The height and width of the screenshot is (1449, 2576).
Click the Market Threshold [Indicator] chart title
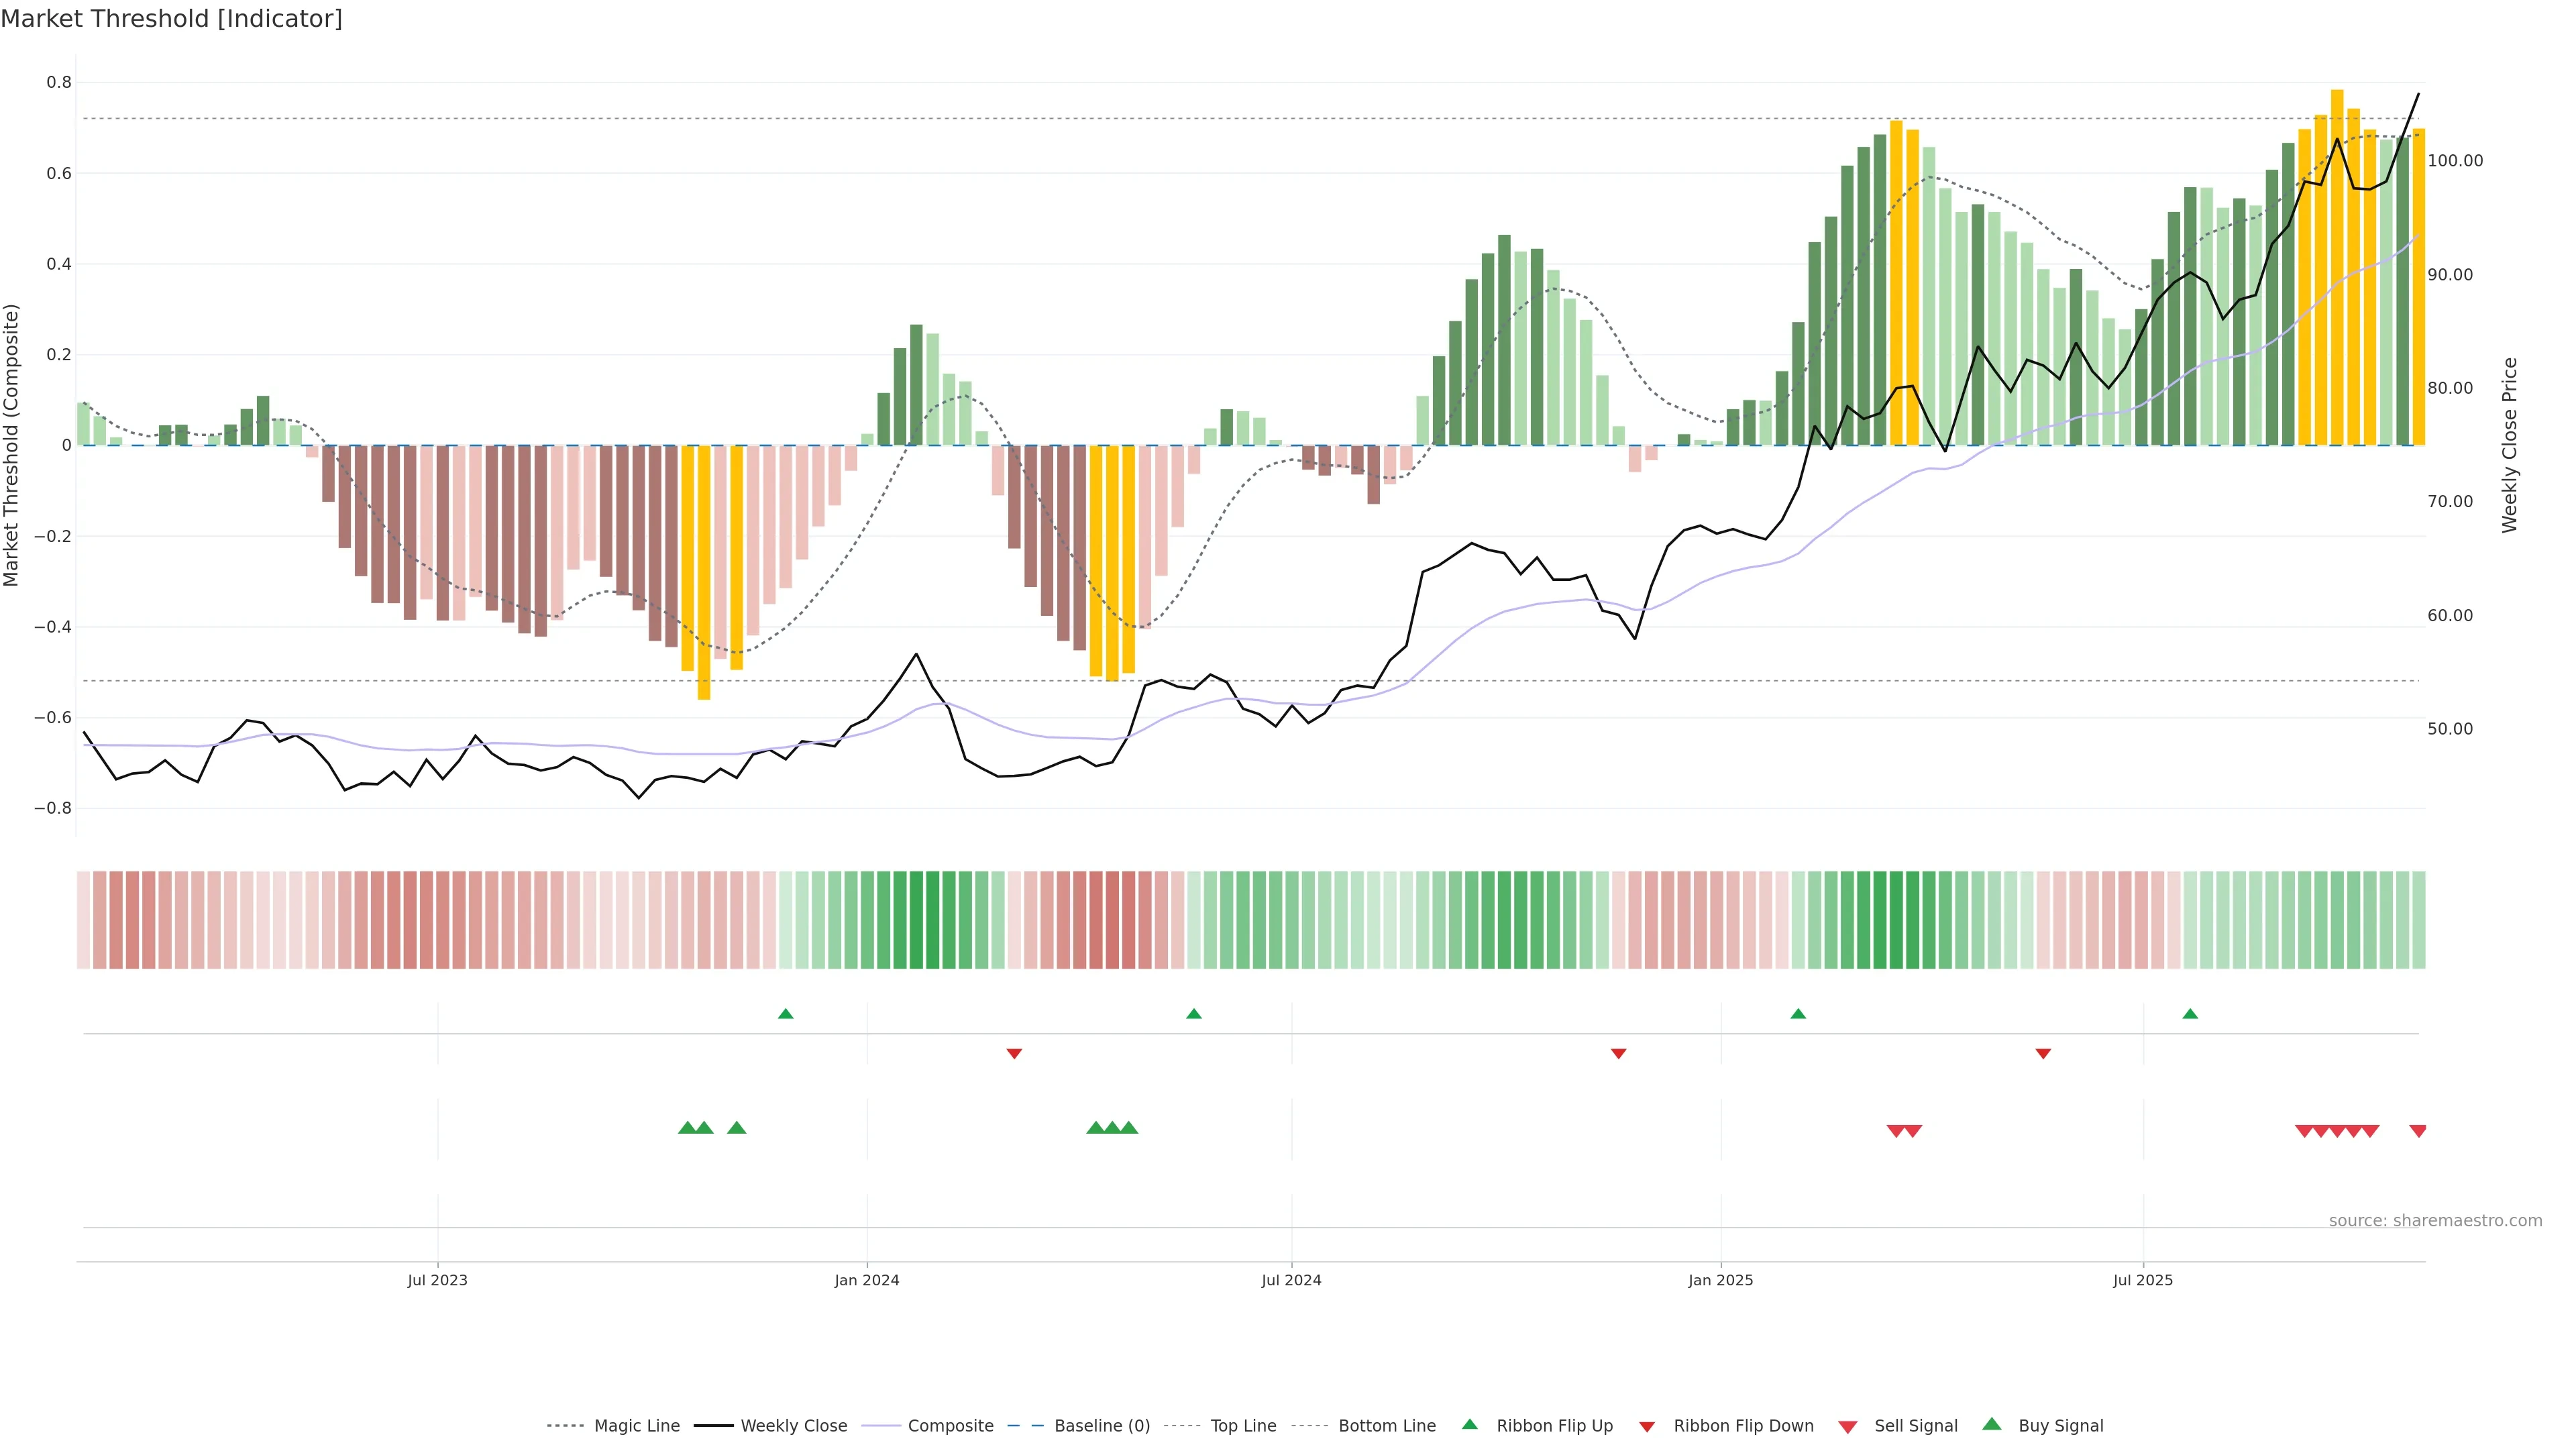[171, 19]
